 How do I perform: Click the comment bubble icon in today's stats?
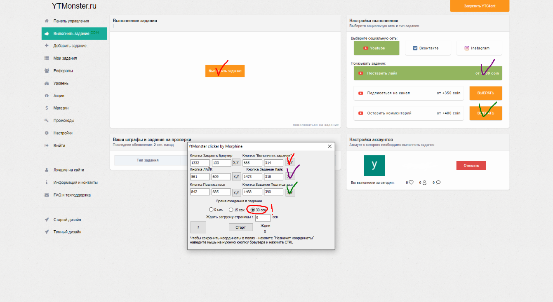[x=438, y=183]
